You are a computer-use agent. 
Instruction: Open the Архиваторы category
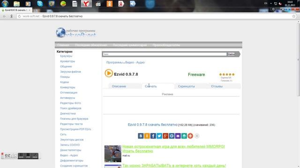coord(67,61)
